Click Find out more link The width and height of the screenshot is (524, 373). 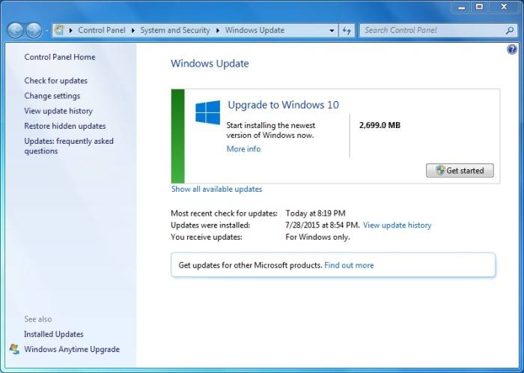pos(349,265)
